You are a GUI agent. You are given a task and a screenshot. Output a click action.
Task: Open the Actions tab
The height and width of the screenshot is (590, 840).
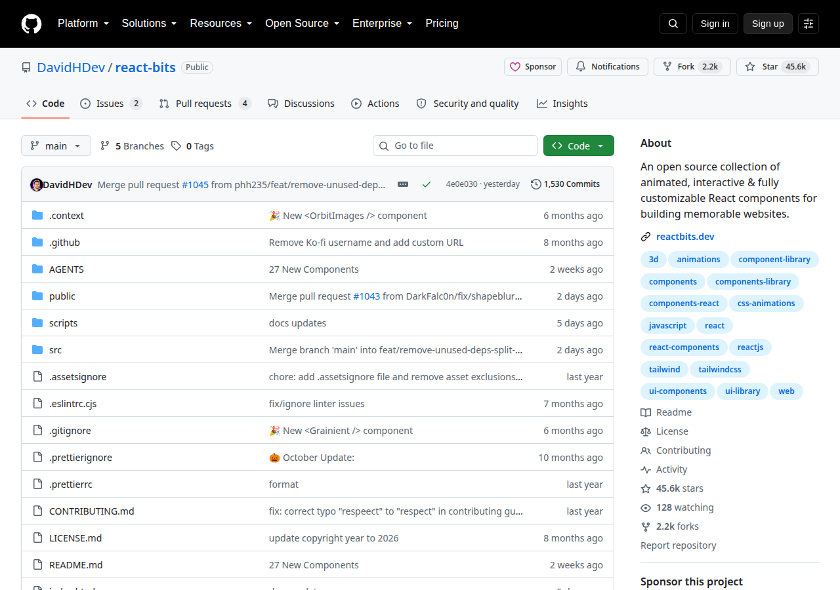tap(375, 104)
